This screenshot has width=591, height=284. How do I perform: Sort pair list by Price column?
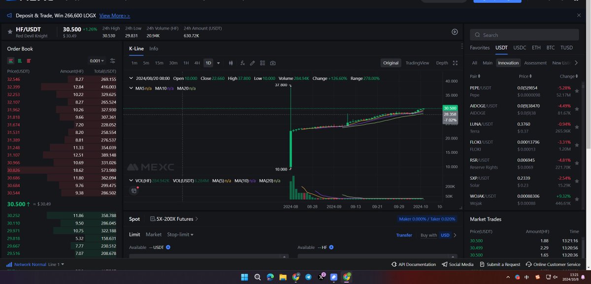coord(525,76)
